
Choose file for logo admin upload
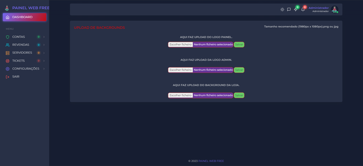pos(181,70)
